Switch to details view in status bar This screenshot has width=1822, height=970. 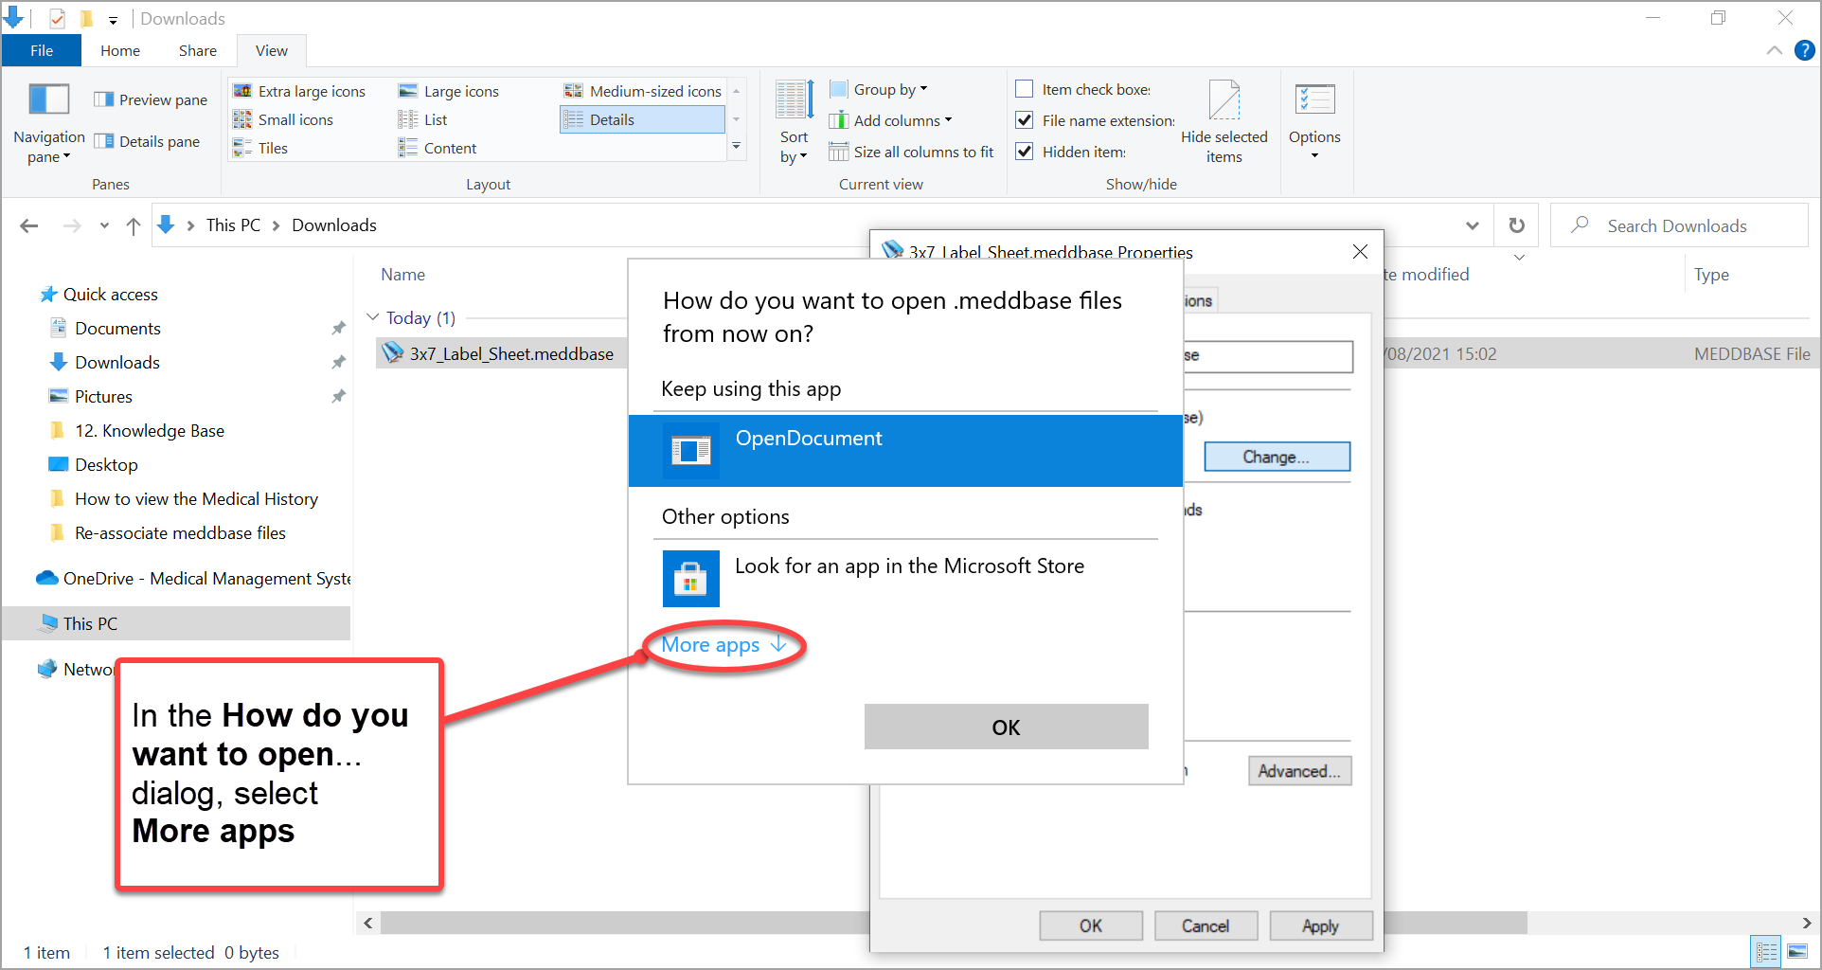pyautogui.click(x=1767, y=952)
